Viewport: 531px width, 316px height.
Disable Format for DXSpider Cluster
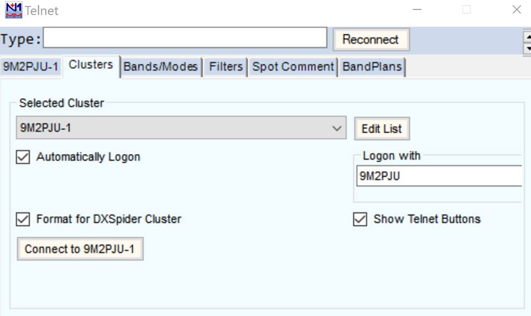point(23,219)
